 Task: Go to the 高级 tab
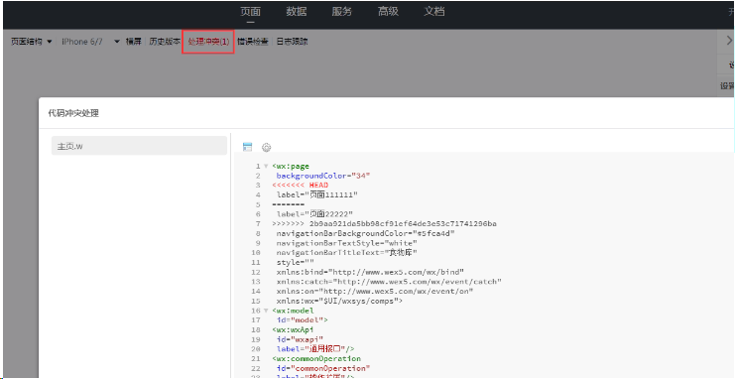click(x=388, y=12)
